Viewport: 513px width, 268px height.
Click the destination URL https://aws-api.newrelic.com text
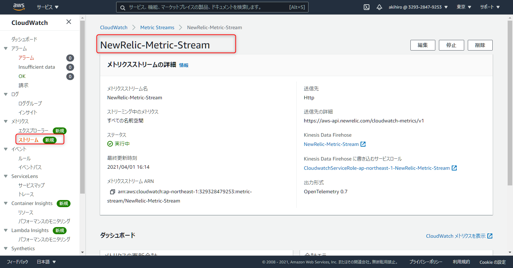pyautogui.click(x=364, y=121)
